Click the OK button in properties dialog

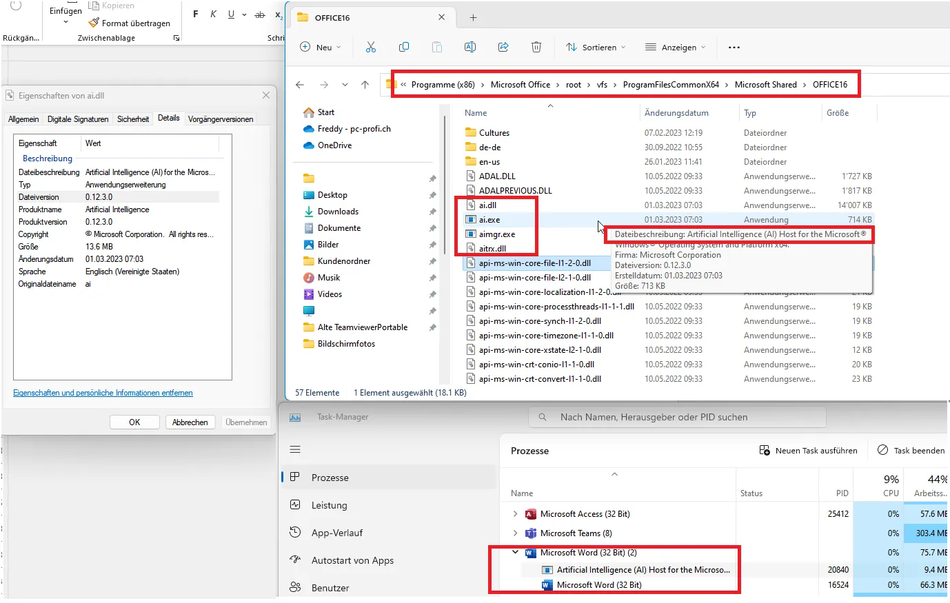pos(134,422)
